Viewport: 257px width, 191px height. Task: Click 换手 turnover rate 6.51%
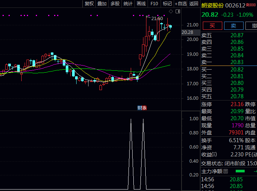236,140
